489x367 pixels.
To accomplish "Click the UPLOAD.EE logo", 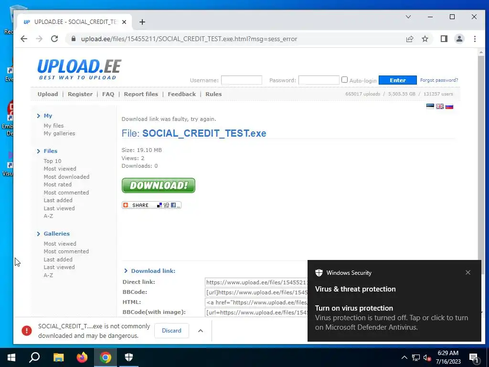I will coord(79,69).
